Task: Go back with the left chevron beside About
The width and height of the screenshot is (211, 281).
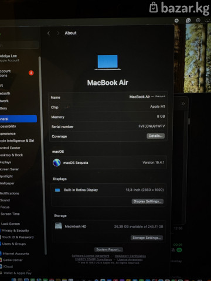Action: point(49,33)
